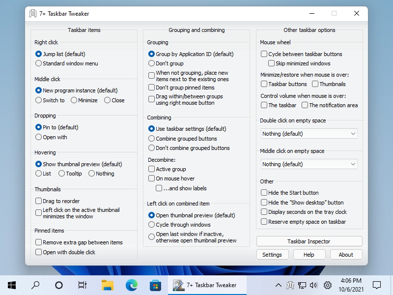Launch File Explorer from taskbar
This screenshot has width=393, height=295.
[108, 285]
